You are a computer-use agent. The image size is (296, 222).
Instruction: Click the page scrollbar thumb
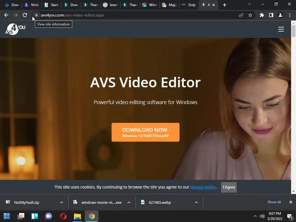coord(293,31)
